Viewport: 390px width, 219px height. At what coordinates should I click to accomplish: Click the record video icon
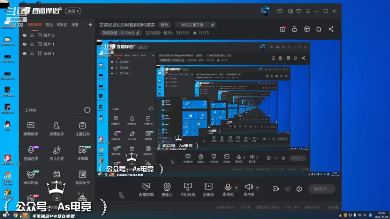coord(275,189)
